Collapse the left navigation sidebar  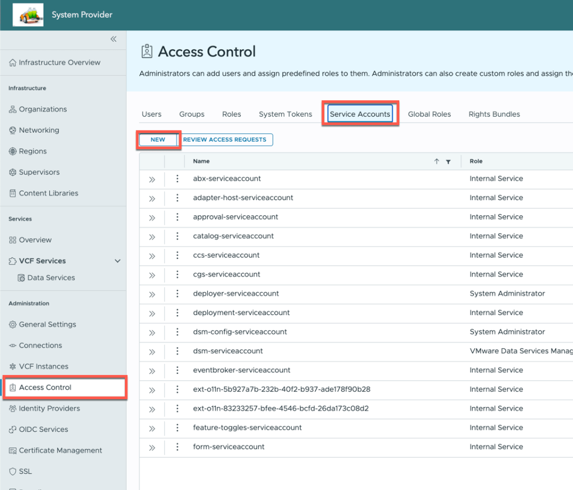113,39
